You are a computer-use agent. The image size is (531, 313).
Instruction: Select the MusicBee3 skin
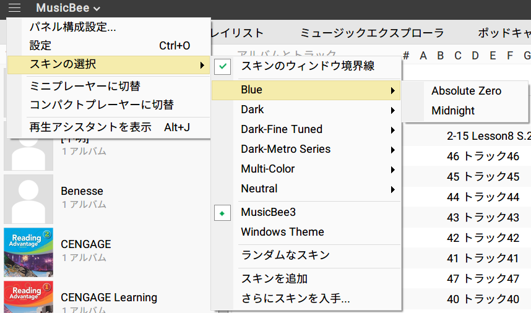tap(306, 213)
